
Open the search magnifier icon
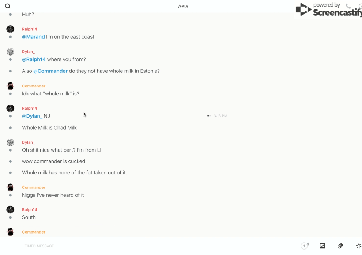[x=8, y=6]
